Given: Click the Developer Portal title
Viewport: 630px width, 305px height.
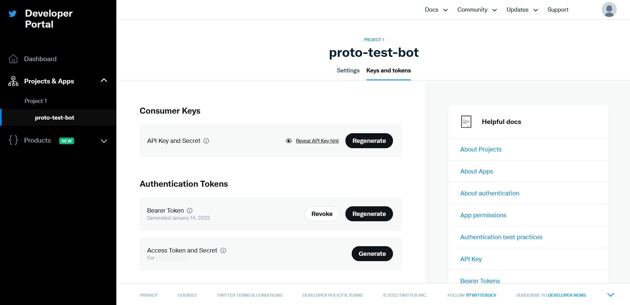Looking at the screenshot, I should pyautogui.click(x=49, y=19).
